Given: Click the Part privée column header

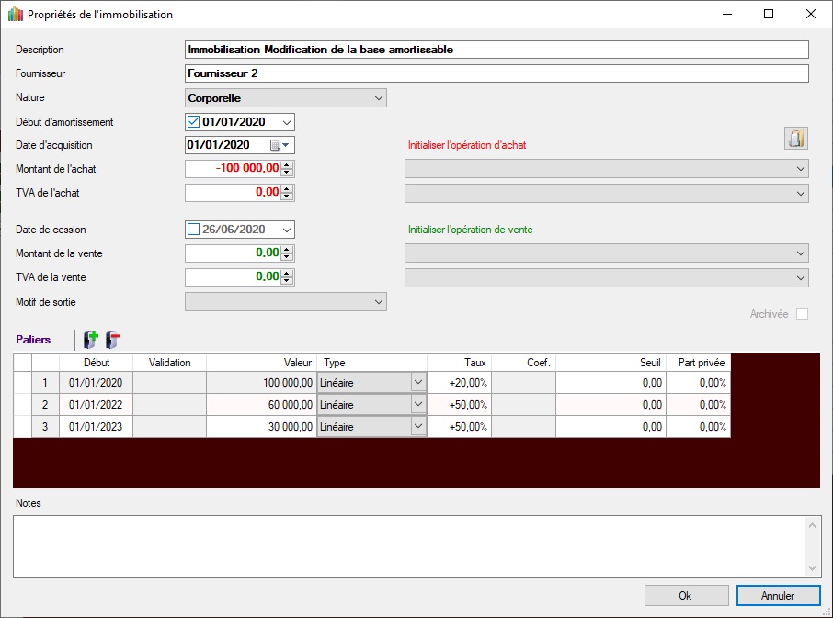Looking at the screenshot, I should click(x=699, y=363).
